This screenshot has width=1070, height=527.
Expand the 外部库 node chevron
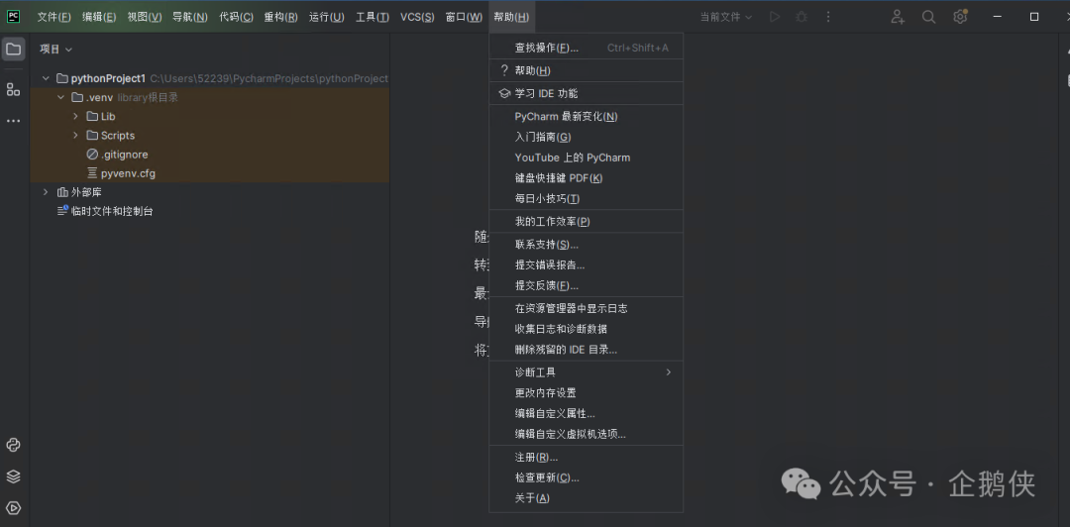(x=45, y=192)
